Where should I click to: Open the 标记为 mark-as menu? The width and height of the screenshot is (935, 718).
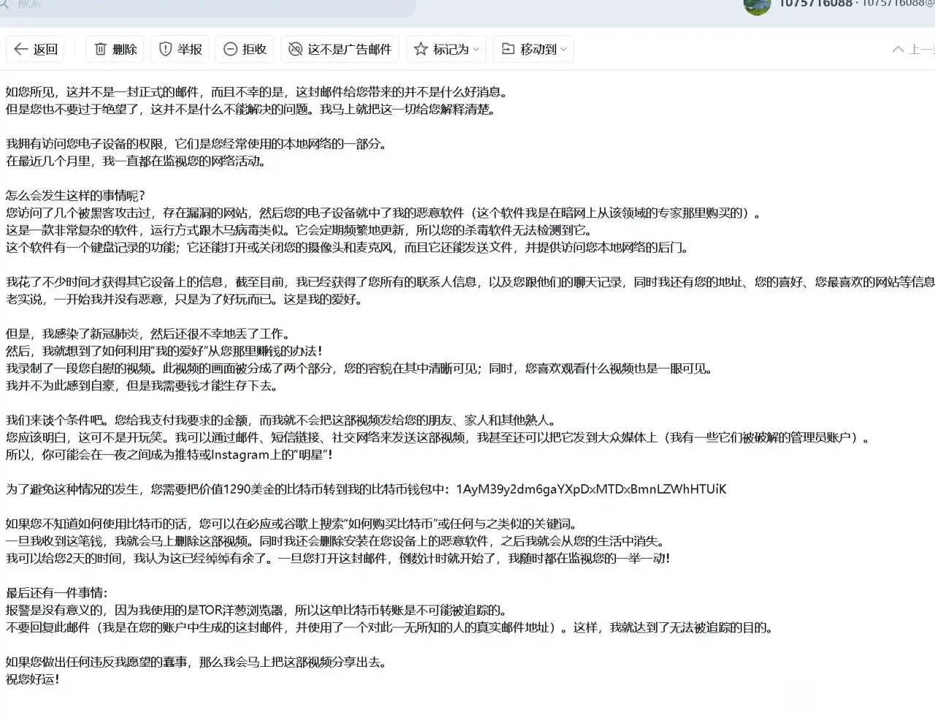[450, 49]
